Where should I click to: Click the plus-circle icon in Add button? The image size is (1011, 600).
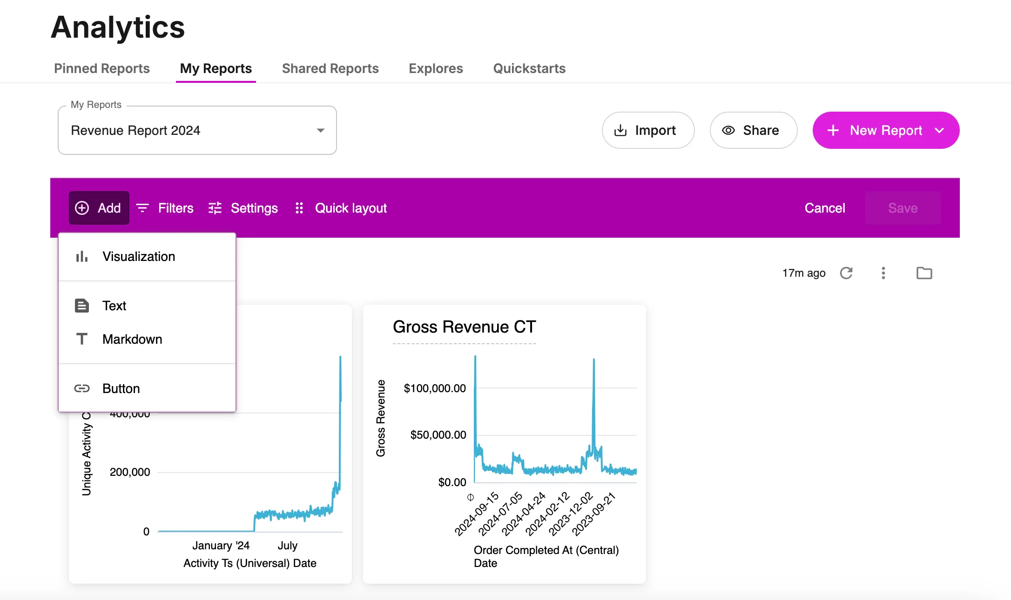coord(82,208)
